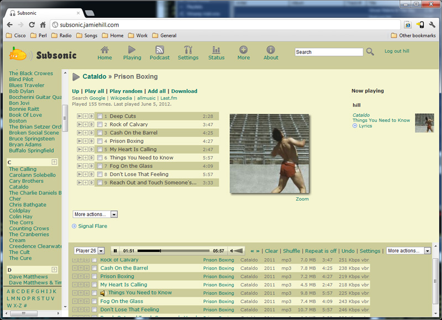The width and height of the screenshot is (442, 320).
Task: Download Cash On the Barrel with D icon
Action: (x=91, y=133)
